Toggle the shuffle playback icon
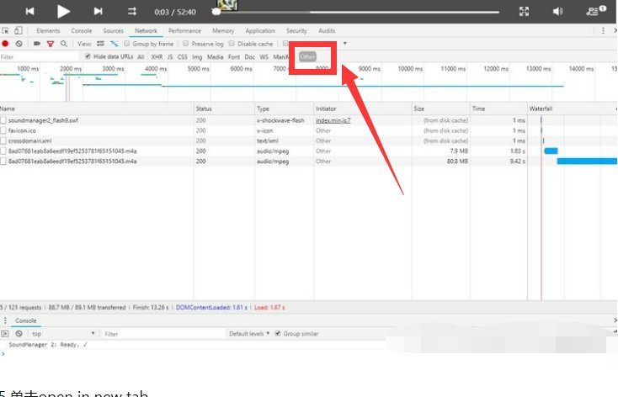Screen dimensions: 618x397 (x=132, y=11)
